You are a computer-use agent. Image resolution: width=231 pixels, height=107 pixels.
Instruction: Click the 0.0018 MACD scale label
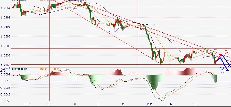[x=5, y=68]
